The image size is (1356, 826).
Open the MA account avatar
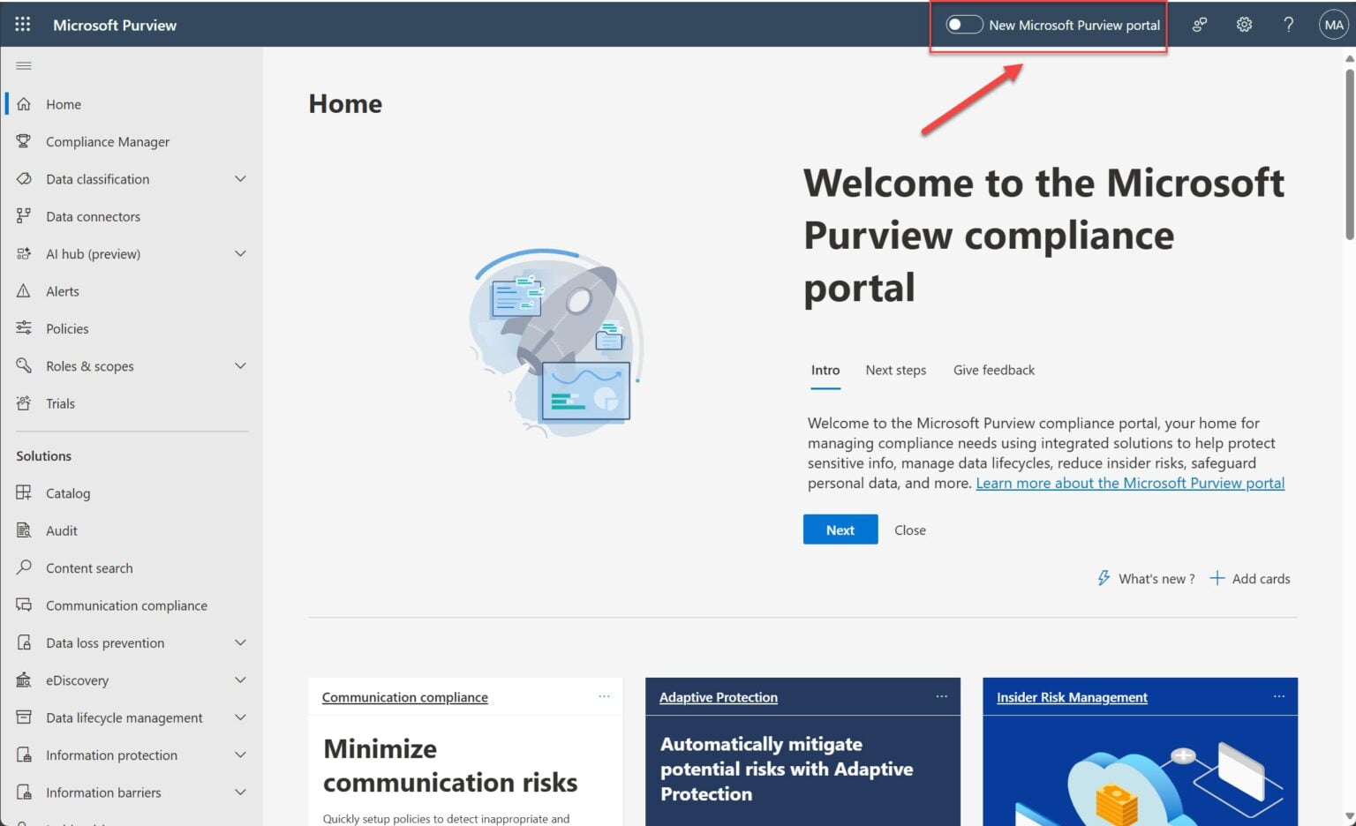pos(1333,24)
